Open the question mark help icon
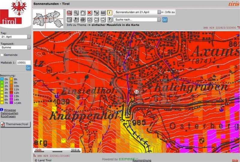 point(109,20)
